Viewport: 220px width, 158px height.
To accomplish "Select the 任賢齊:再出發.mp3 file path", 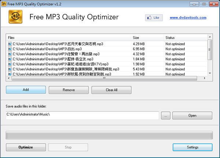I will pyautogui.click(x=56, y=54).
